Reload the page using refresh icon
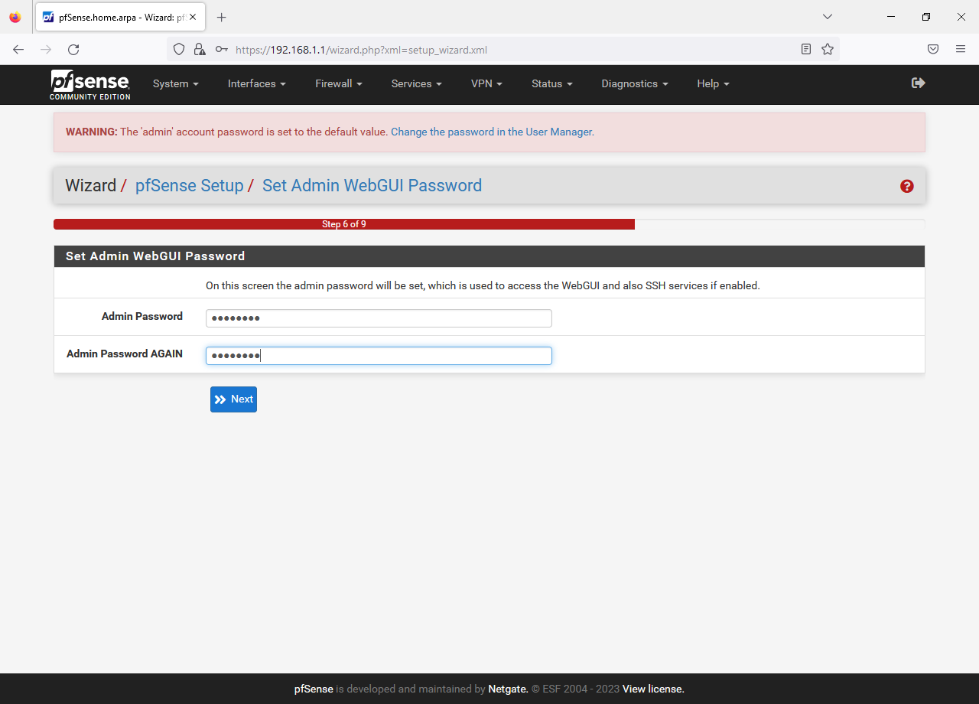 [x=73, y=49]
